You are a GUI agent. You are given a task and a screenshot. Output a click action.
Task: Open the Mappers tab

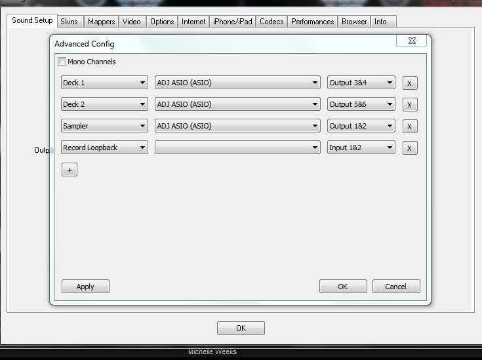pyautogui.click(x=101, y=22)
